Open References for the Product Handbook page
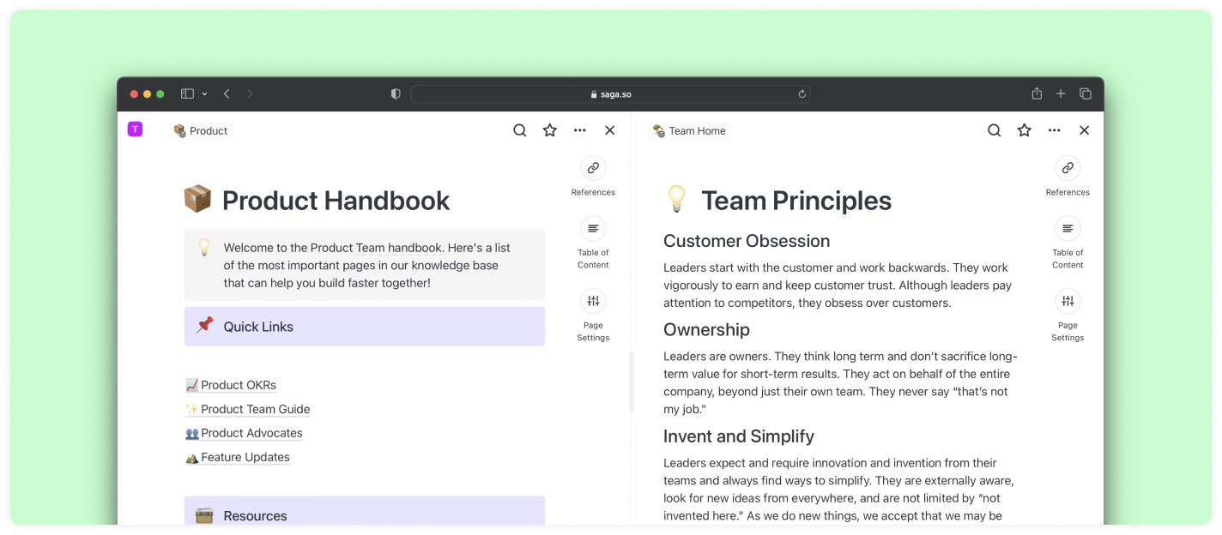The width and height of the screenshot is (1222, 535). [593, 168]
